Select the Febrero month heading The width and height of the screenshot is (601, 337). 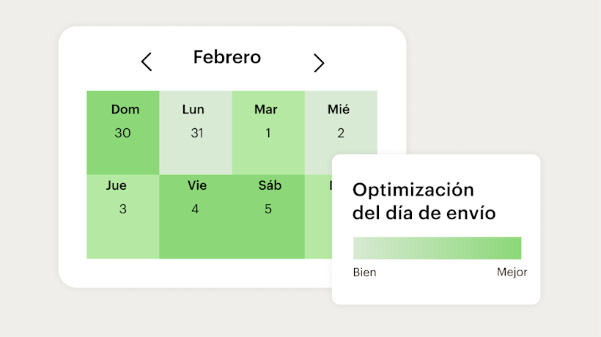[227, 57]
